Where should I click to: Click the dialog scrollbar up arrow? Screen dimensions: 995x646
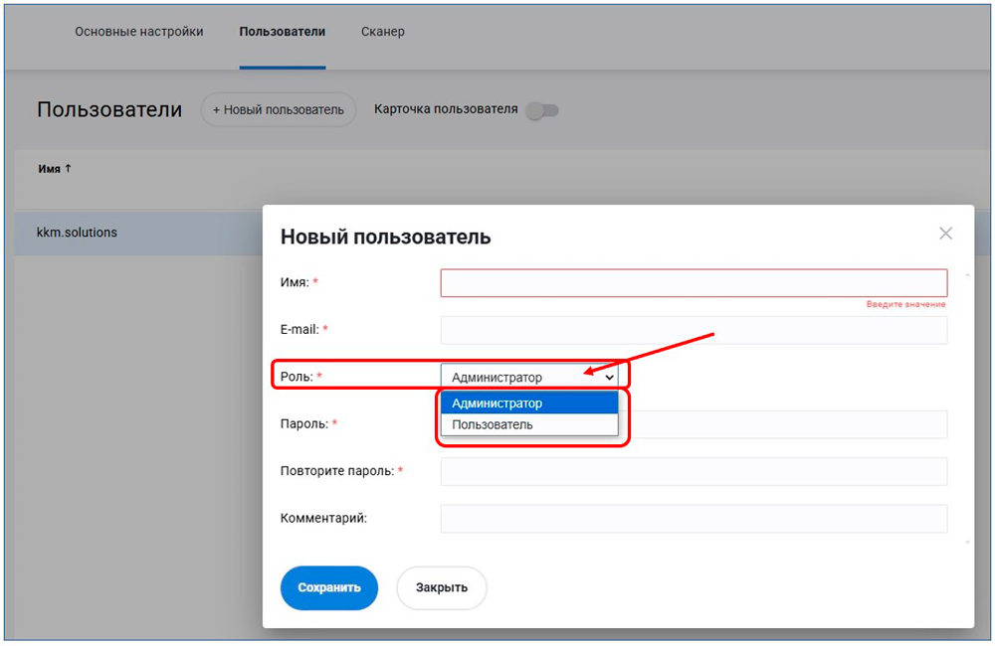click(x=967, y=274)
